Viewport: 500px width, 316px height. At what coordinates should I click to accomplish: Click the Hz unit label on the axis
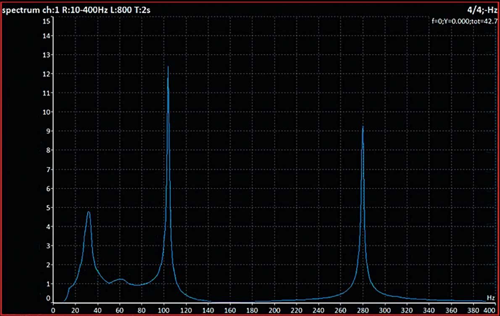[491, 298]
